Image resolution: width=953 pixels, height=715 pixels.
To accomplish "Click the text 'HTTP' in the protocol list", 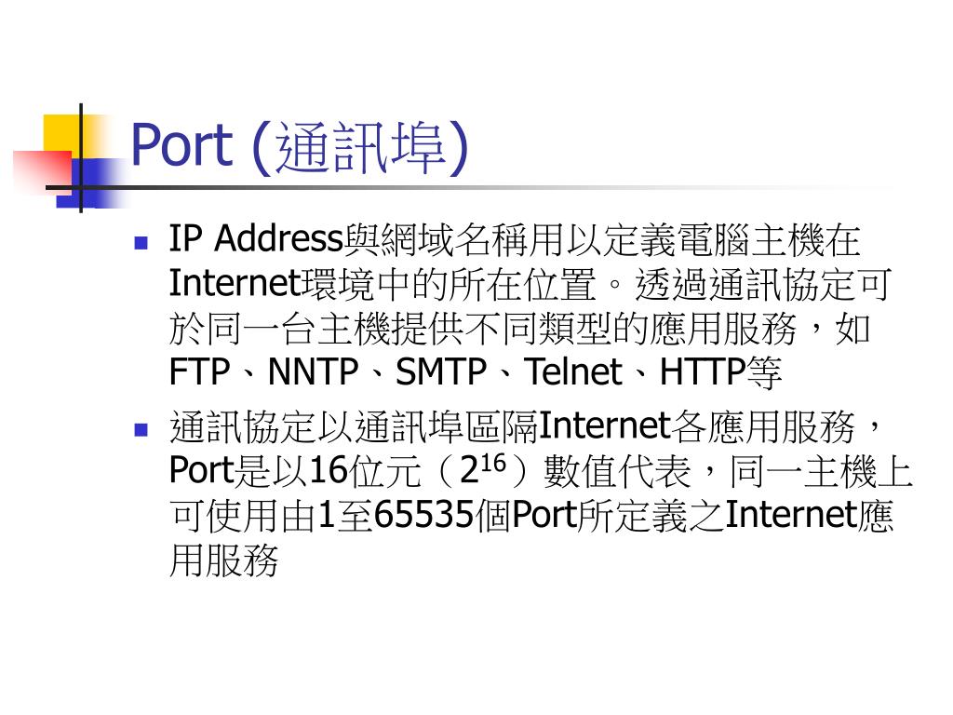I will [x=703, y=371].
